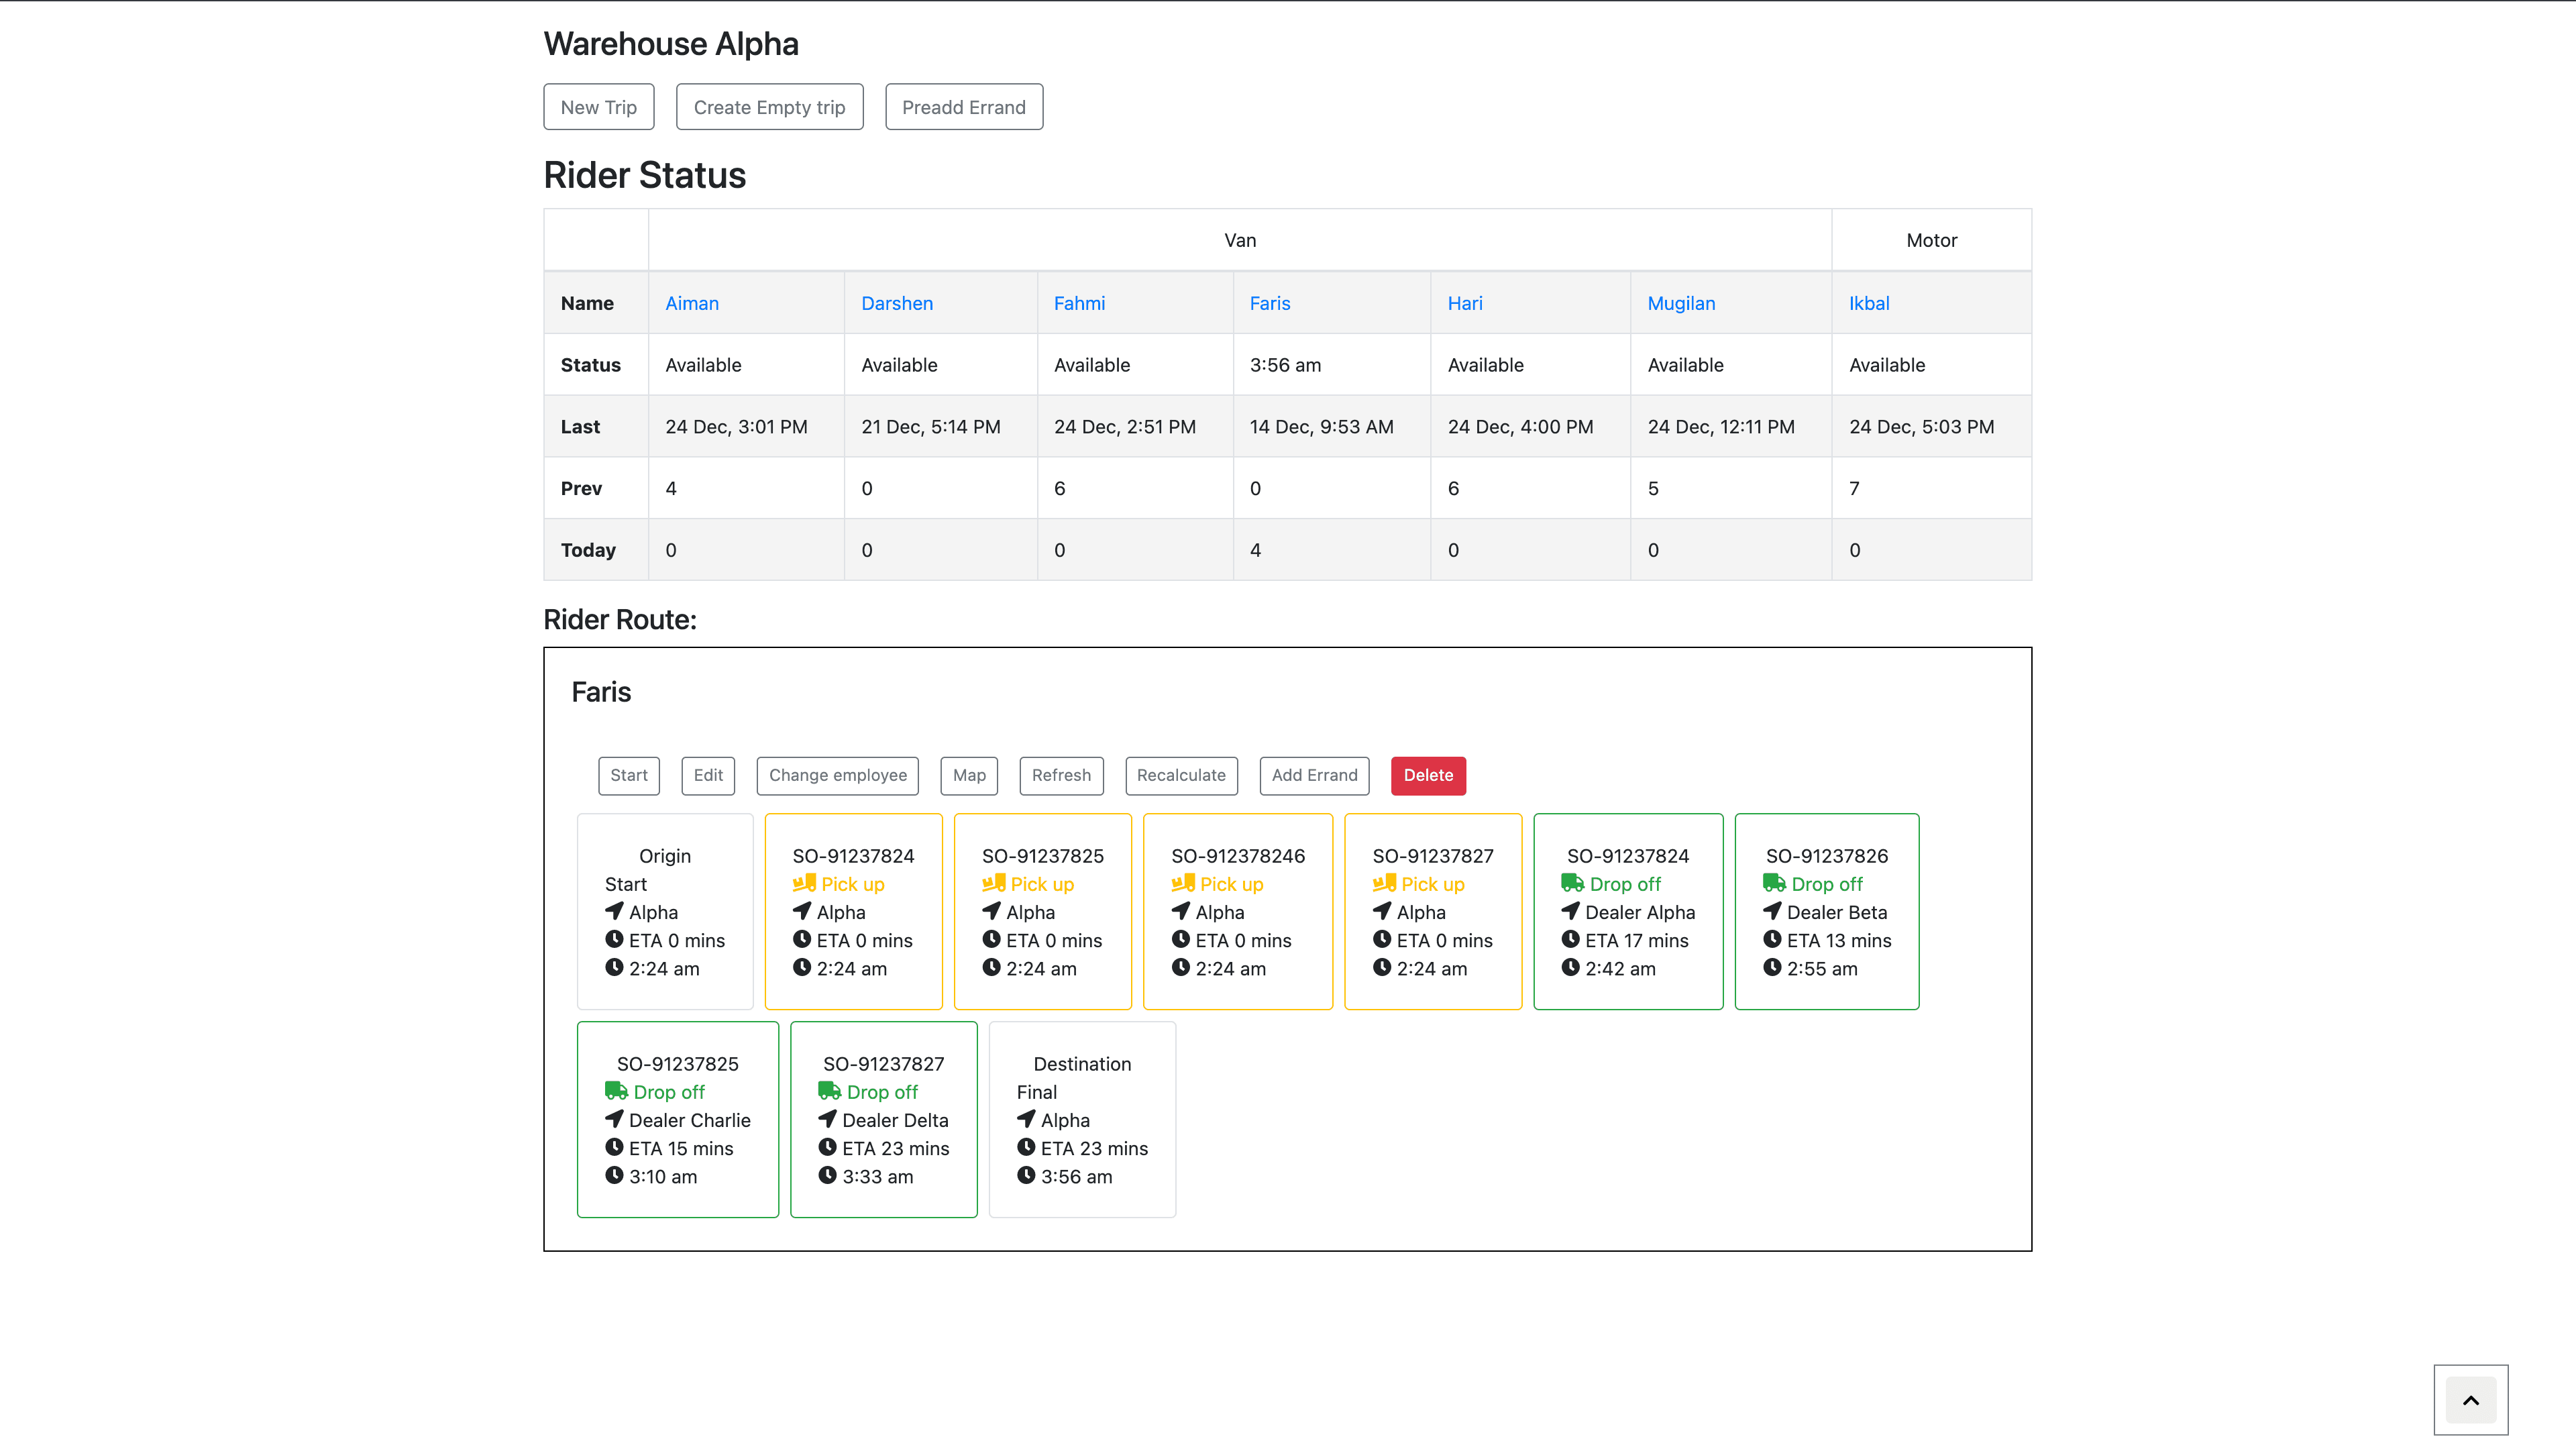Click the location arrow icon on Origin card
Viewport: 2576px width, 1449px height.
614,911
